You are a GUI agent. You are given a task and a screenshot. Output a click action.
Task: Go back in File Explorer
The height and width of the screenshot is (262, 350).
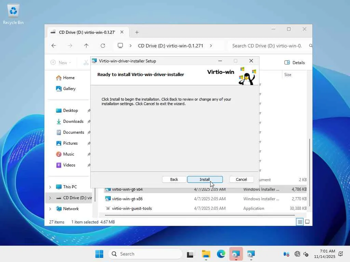54,46
